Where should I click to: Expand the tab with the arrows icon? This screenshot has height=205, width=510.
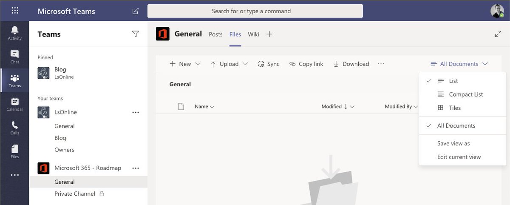point(498,34)
